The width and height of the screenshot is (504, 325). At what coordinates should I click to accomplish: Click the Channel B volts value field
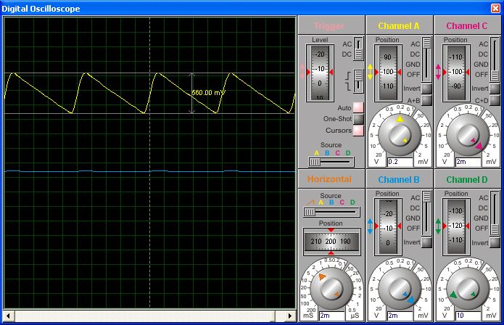pos(400,316)
